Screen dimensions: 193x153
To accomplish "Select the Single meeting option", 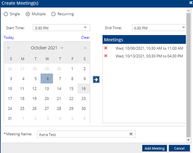I will (6, 14).
